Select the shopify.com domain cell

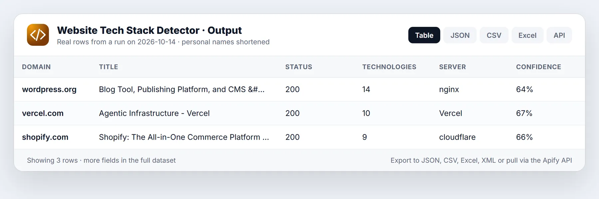pyautogui.click(x=45, y=137)
